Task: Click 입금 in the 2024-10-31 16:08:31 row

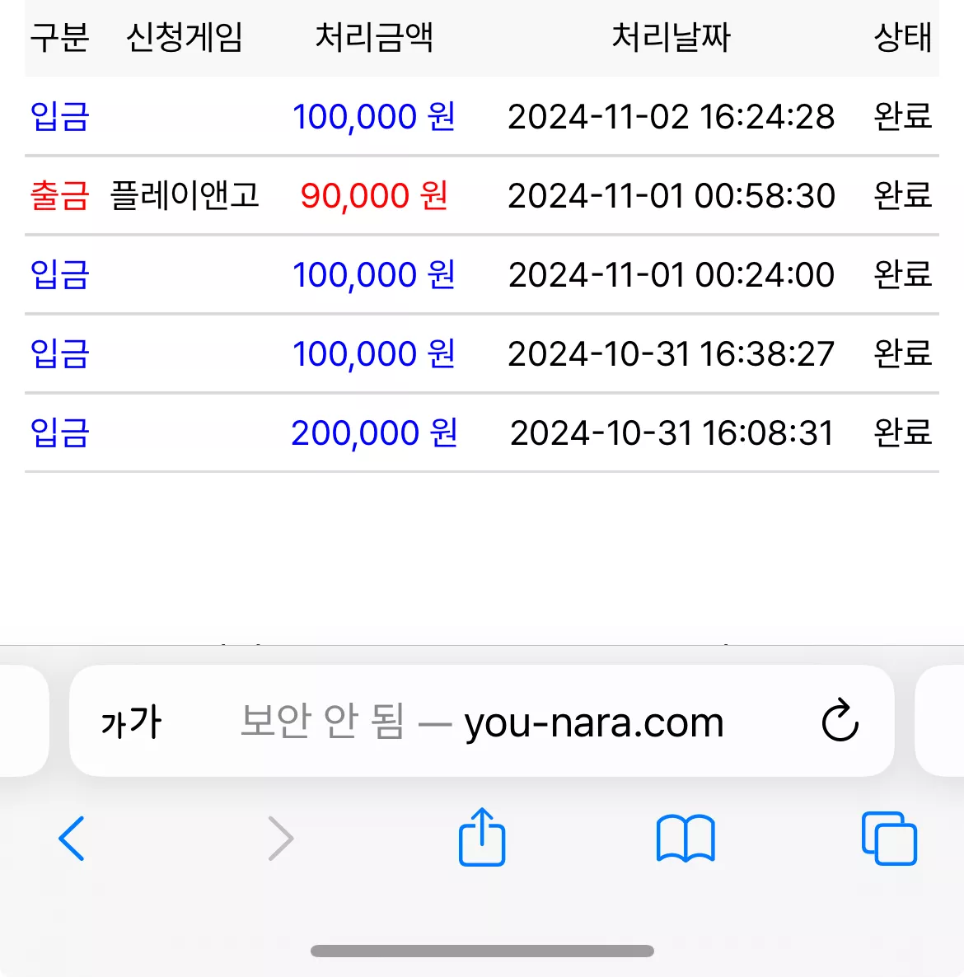Action: pyautogui.click(x=60, y=432)
